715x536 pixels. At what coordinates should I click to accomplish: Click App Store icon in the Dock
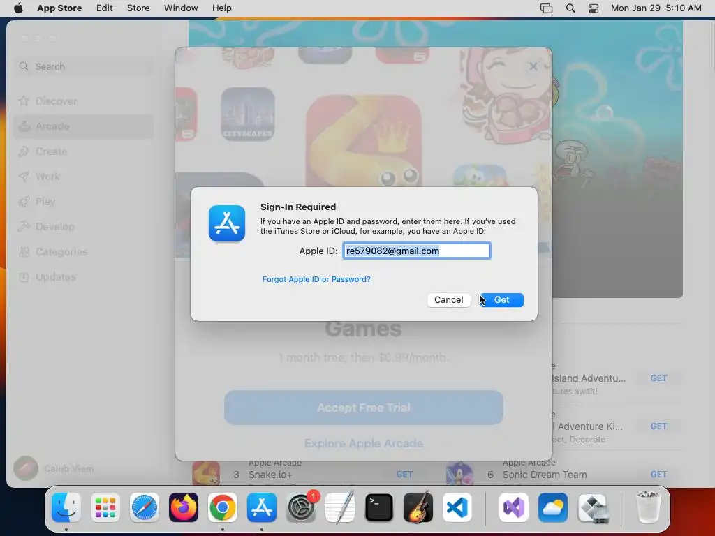click(262, 507)
